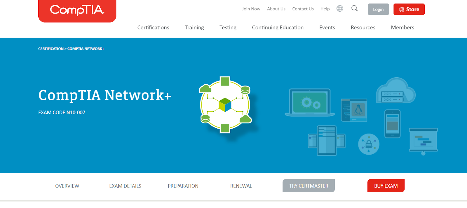
Task: Click the red BUY EXAM button
Action: point(386,186)
